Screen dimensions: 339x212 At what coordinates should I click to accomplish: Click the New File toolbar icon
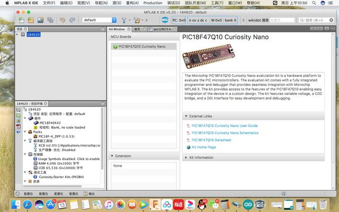(x=21, y=20)
